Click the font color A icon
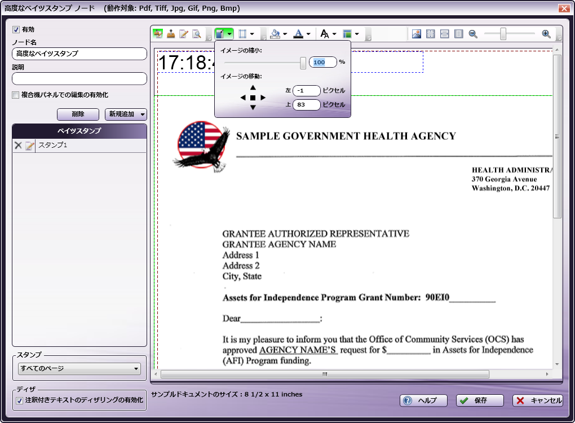The width and height of the screenshot is (575, 423). click(299, 34)
